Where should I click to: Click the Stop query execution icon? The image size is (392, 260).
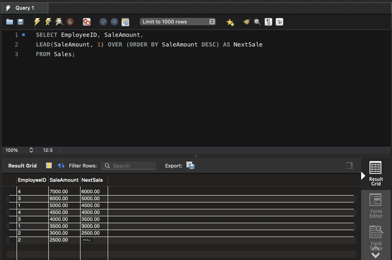(x=70, y=22)
